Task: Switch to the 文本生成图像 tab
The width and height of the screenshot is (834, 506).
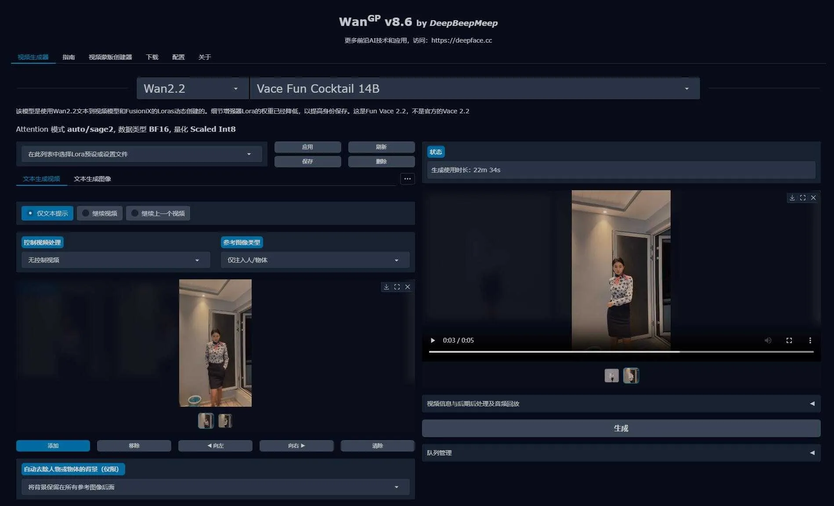Action: [92, 179]
